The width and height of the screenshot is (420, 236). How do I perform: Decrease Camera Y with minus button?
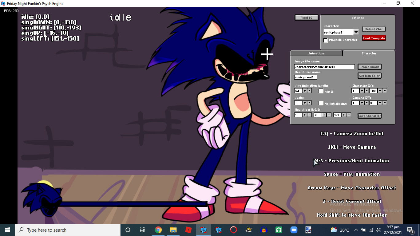385,103
